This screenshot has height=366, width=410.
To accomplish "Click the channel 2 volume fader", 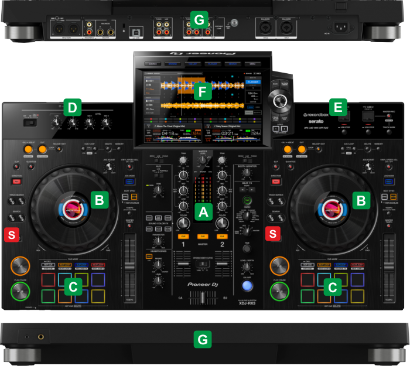I will coord(222,264).
